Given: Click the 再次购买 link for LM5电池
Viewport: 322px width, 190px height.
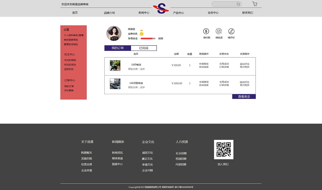Looking at the screenshot, I should (x=244, y=67).
